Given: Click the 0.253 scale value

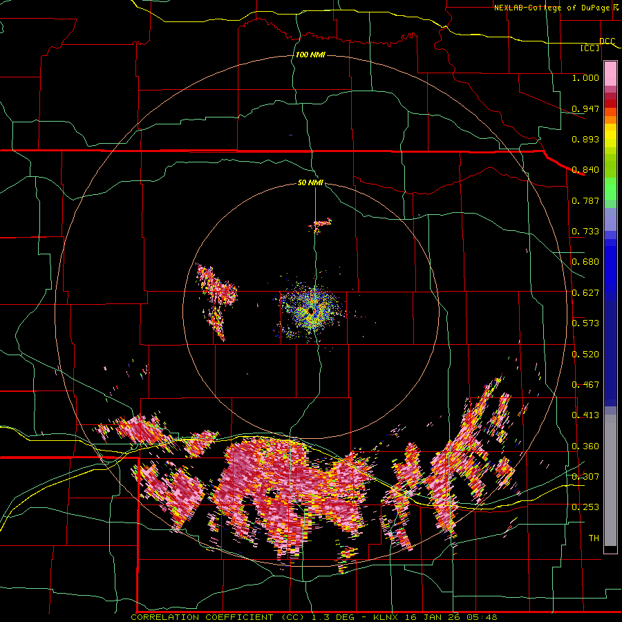Looking at the screenshot, I should tap(585, 507).
